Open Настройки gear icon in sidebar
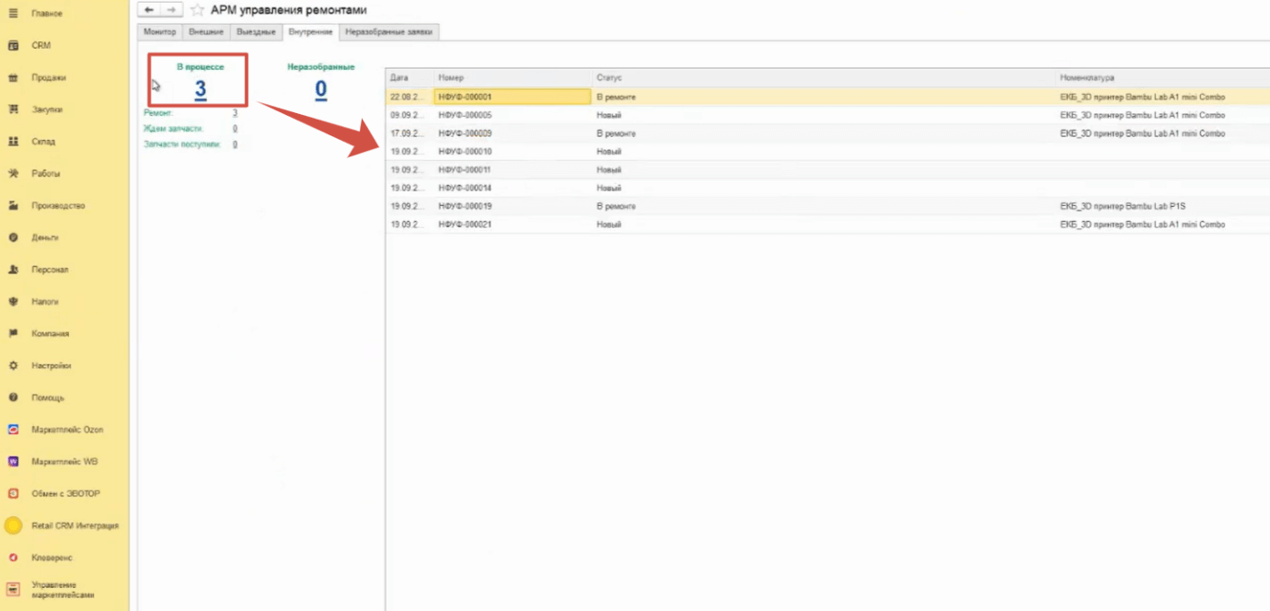Screen dimensions: 1270x611 [14, 365]
